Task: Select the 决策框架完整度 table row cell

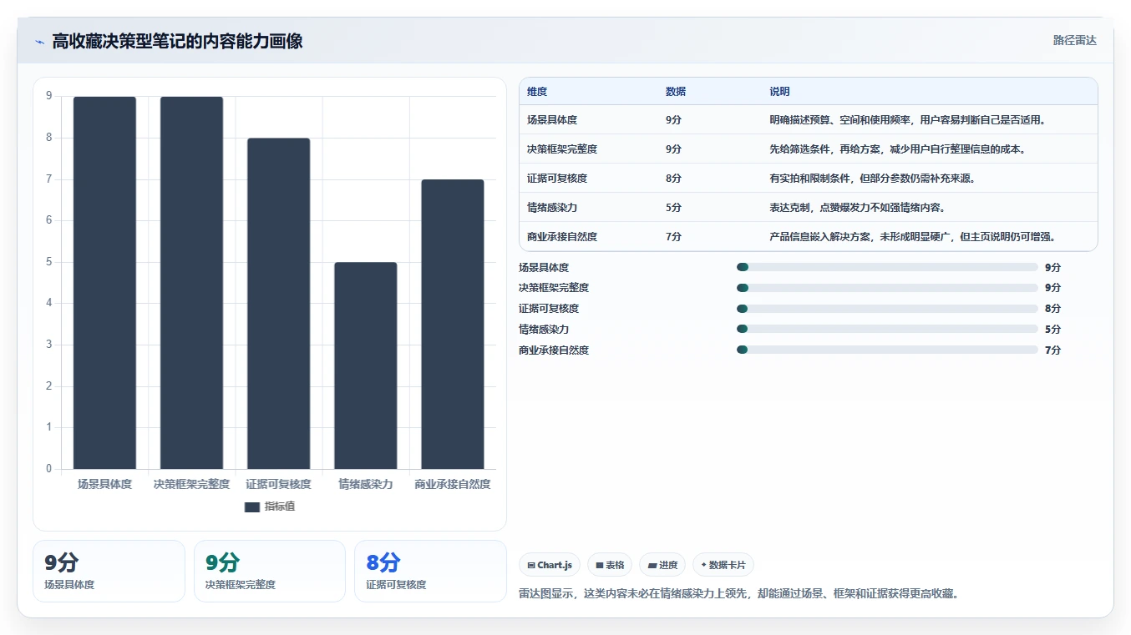Action: 562,149
